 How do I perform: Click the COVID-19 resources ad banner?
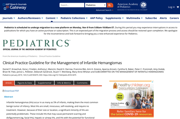[x=131, y=113]
